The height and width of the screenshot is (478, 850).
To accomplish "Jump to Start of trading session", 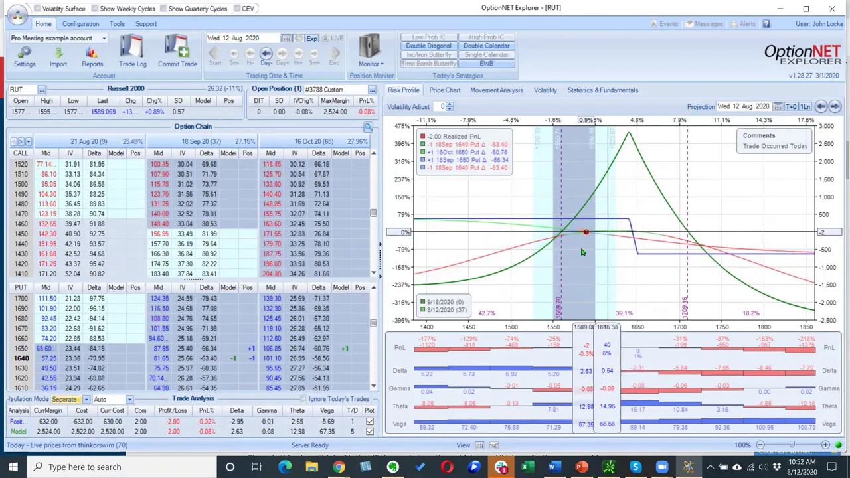I will (x=215, y=56).
